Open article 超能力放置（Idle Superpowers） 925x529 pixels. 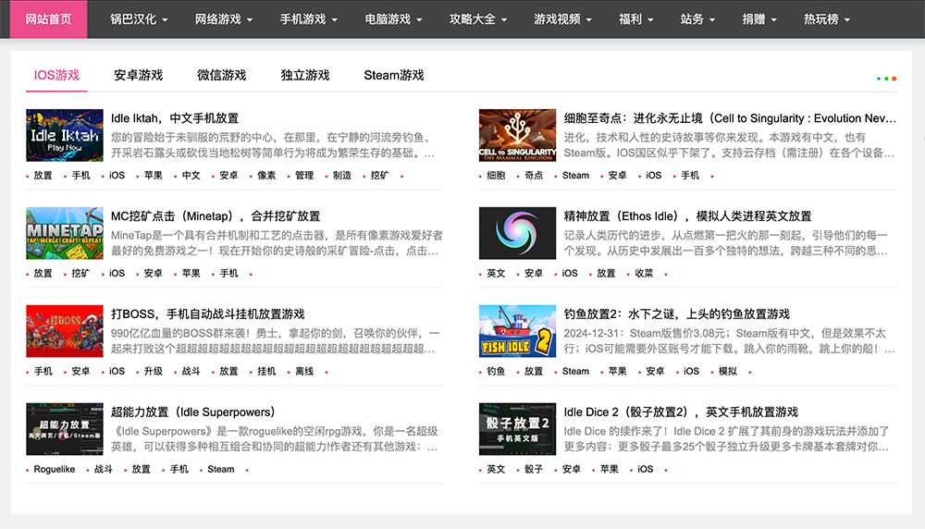193,412
